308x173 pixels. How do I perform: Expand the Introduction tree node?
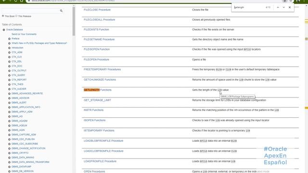click(x=9, y=48)
